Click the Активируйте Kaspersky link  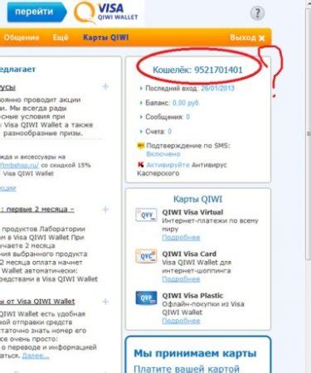click(168, 165)
